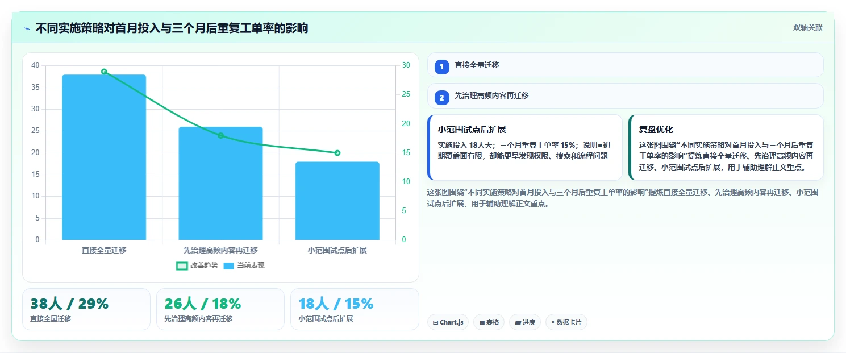Image resolution: width=846 pixels, height=353 pixels.
Task: Click the green 改善趋势 legend swatch
Action: click(x=182, y=265)
